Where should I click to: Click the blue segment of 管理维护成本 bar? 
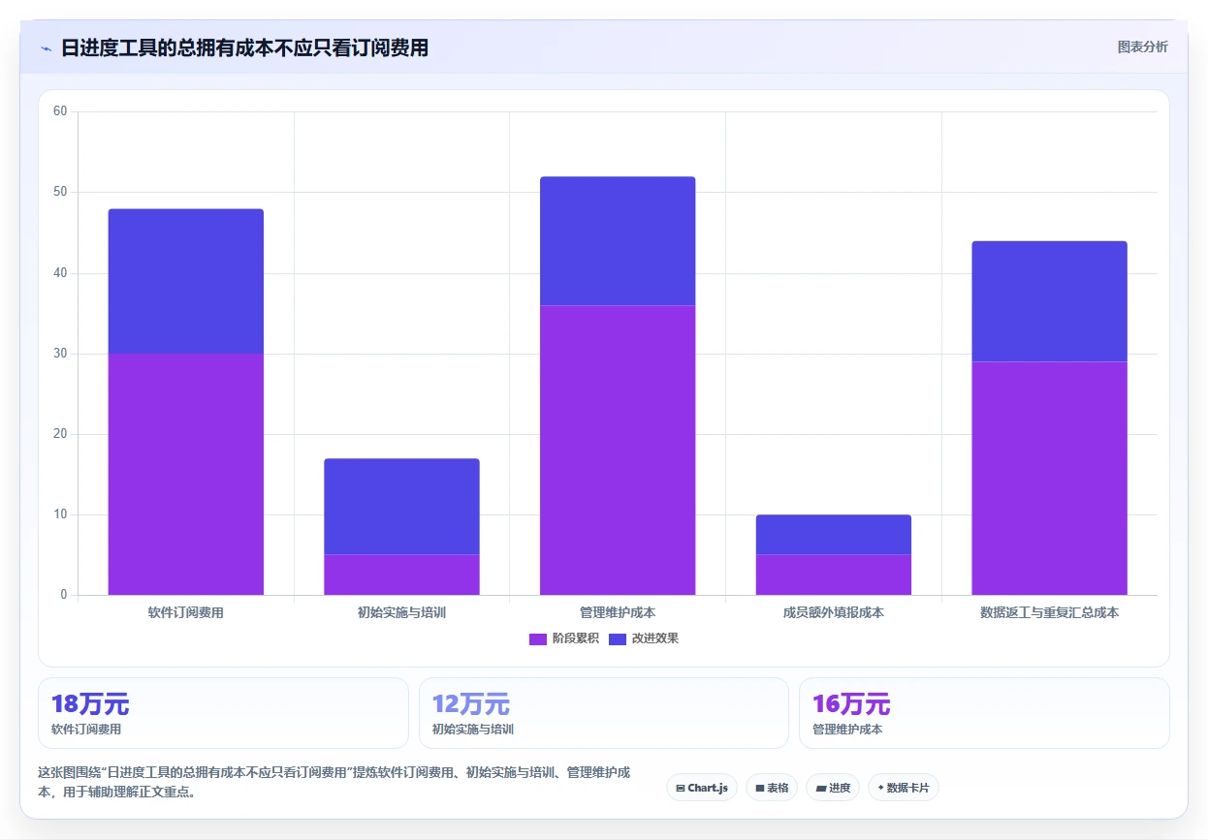click(x=618, y=240)
